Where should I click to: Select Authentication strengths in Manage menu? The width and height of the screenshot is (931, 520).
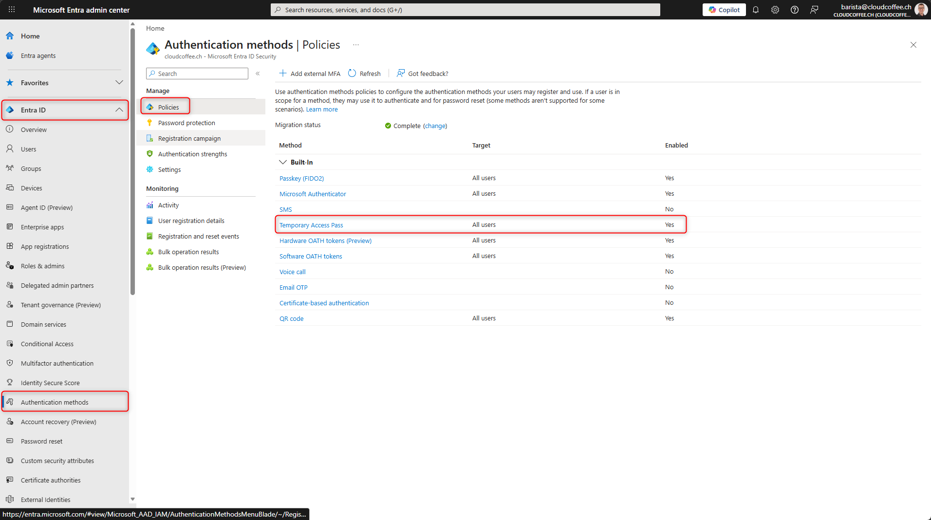(192, 154)
